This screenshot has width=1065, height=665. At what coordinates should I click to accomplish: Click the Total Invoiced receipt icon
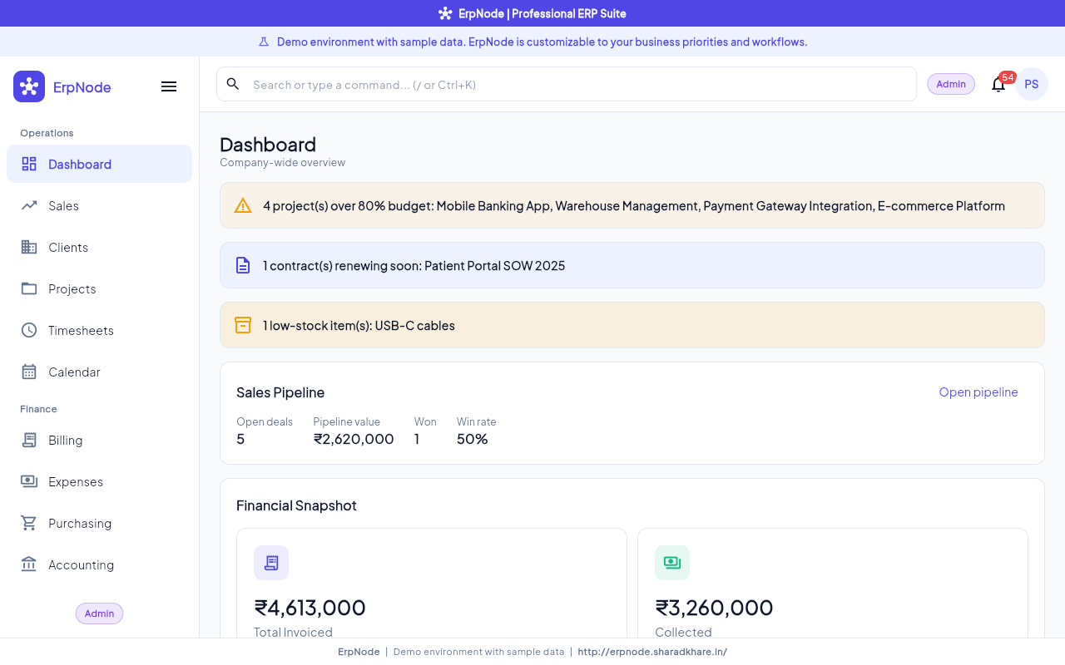click(x=271, y=563)
